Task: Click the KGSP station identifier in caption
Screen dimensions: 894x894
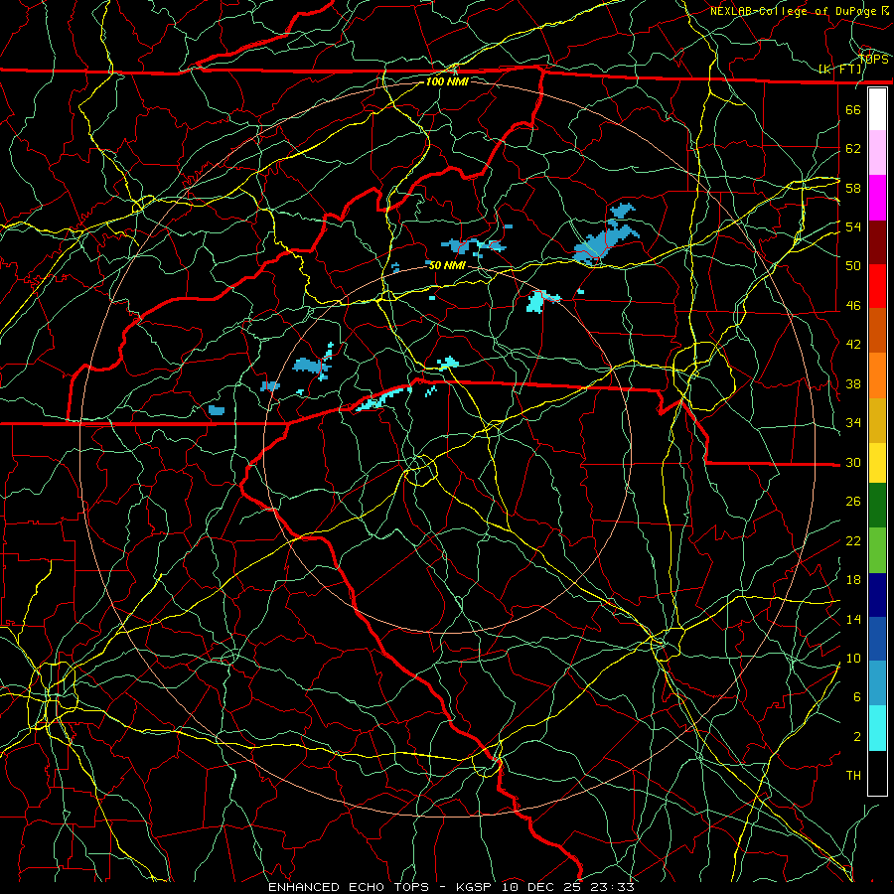Action: [476, 887]
